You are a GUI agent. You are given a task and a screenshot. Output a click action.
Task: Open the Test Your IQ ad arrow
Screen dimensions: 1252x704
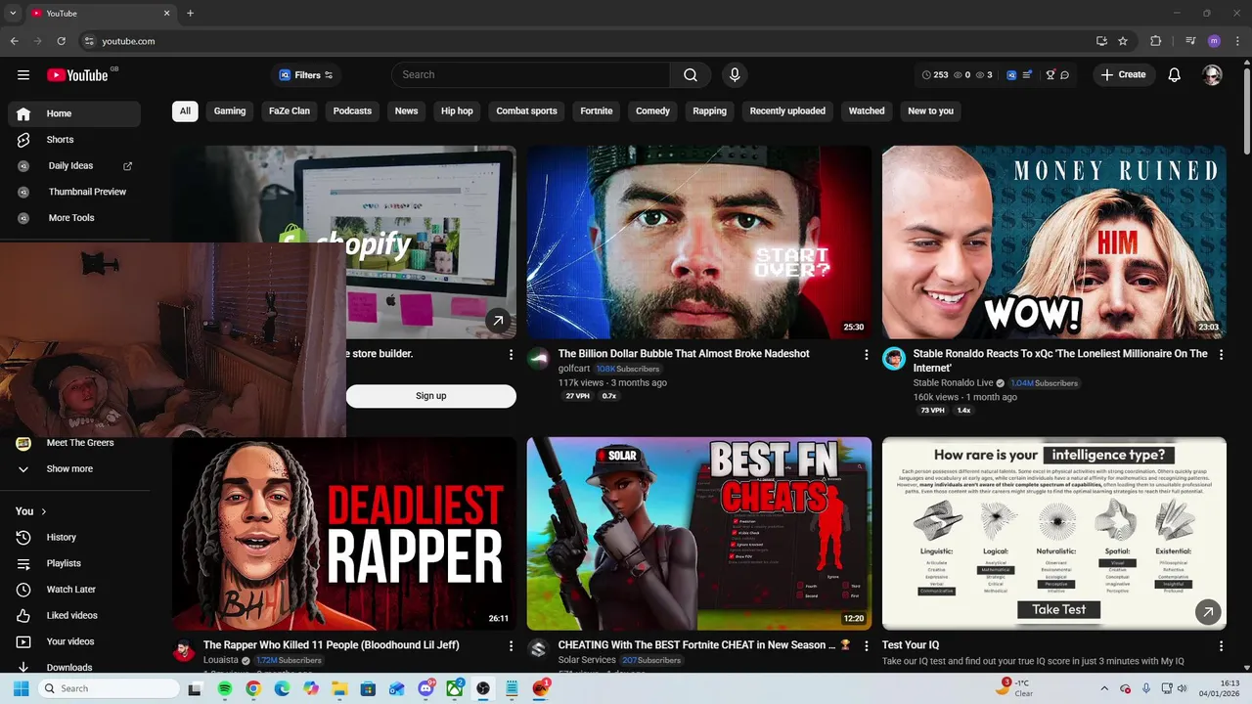tap(1208, 612)
